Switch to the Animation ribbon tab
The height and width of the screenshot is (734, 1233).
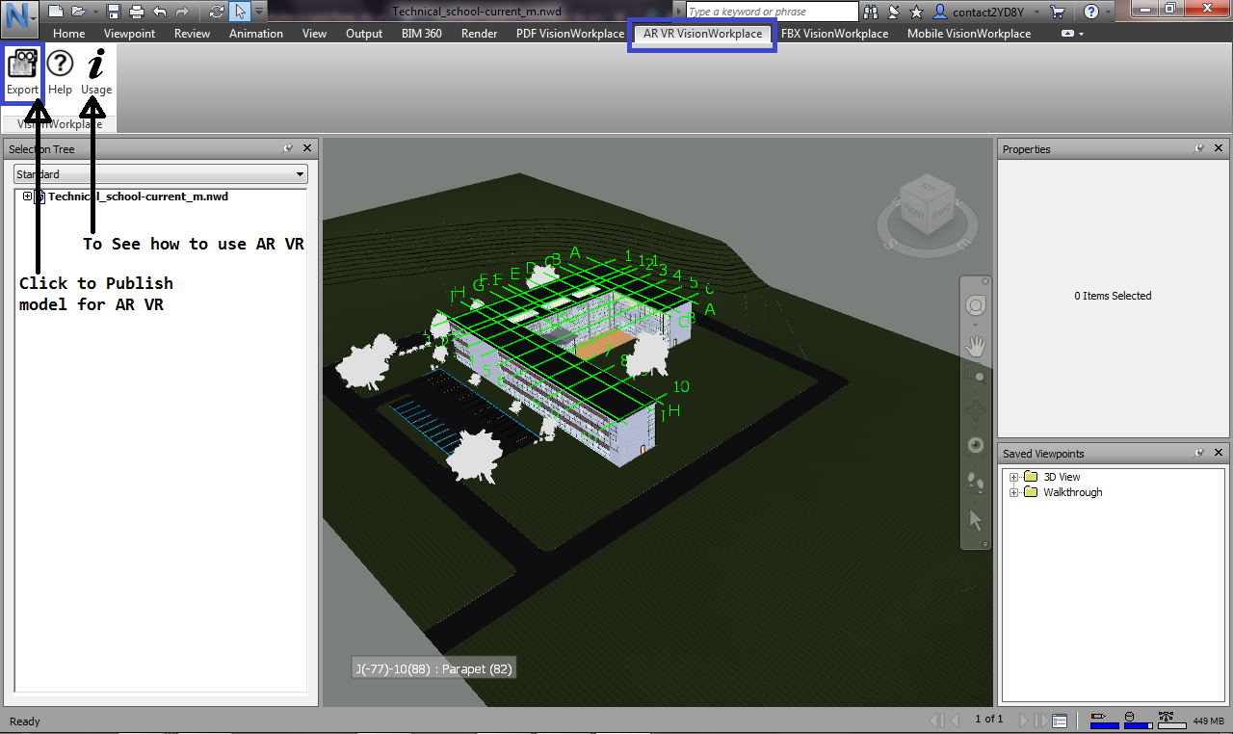point(255,33)
